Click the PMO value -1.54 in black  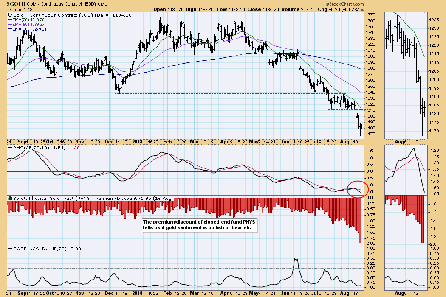point(58,148)
